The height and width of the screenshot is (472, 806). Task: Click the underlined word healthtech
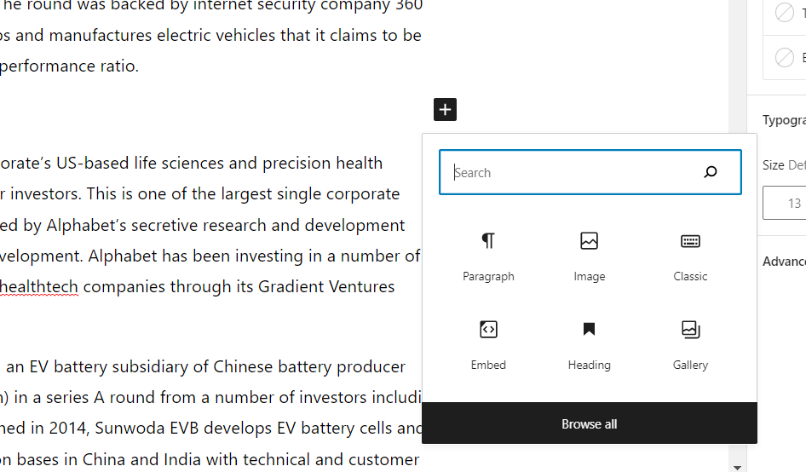(x=39, y=287)
